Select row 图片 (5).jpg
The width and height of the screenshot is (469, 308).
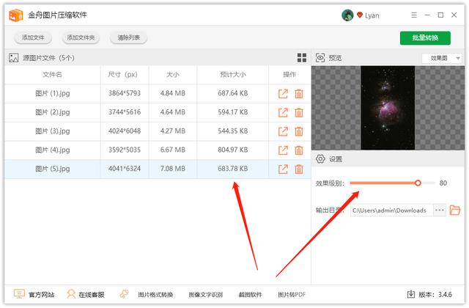pyautogui.click(x=158, y=169)
